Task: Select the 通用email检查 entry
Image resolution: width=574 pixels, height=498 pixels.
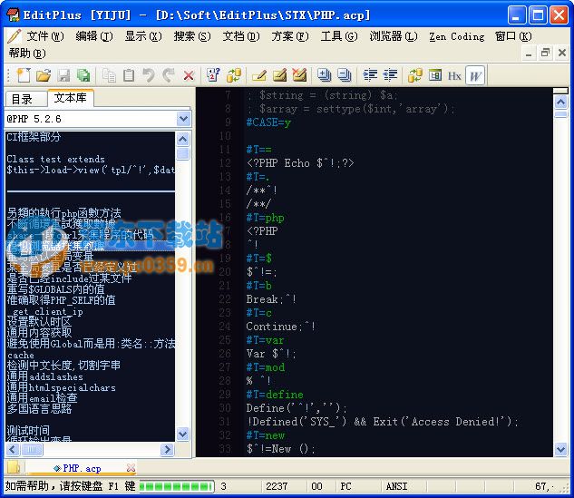Action: (42, 397)
